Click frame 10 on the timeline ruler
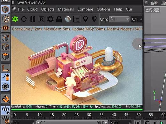Viewport: 166px width, 124px height. click(x=40, y=115)
